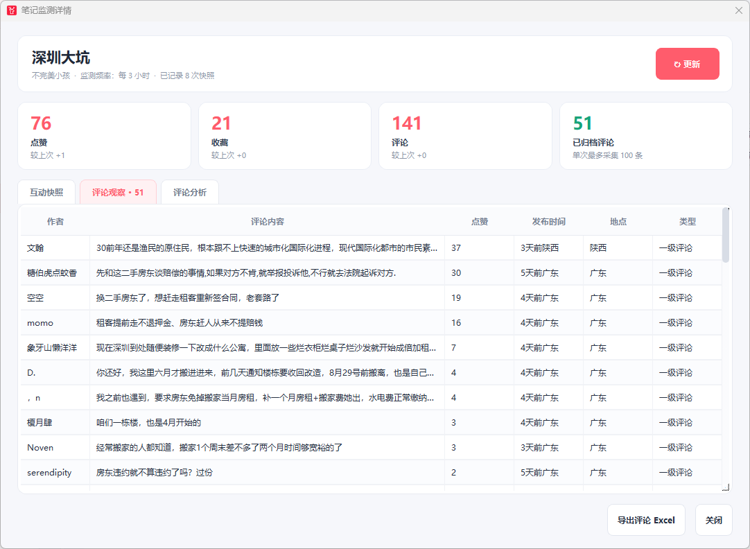Click location 广东 in momo row
The image size is (750, 549).
point(598,323)
